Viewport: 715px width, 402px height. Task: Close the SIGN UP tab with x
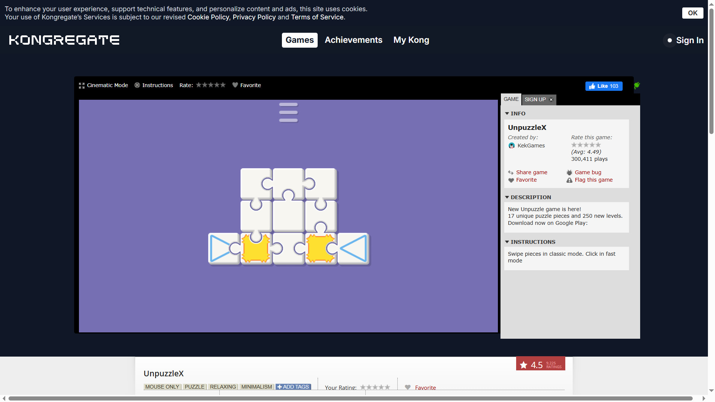click(x=551, y=99)
